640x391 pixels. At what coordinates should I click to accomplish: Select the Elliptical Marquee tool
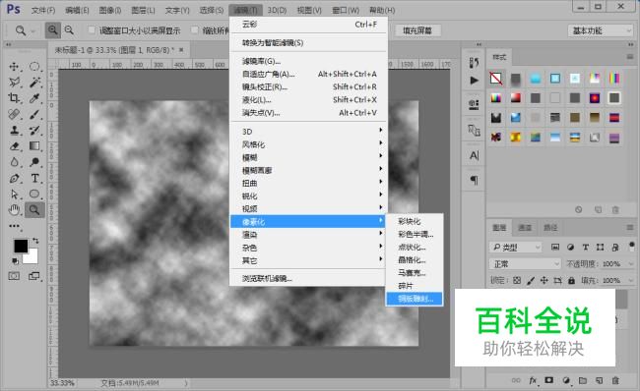click(34, 67)
